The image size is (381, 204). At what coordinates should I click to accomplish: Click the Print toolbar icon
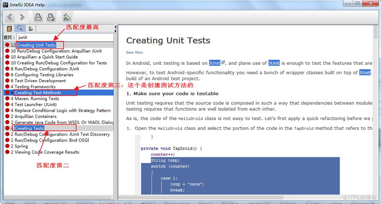click(x=38, y=17)
